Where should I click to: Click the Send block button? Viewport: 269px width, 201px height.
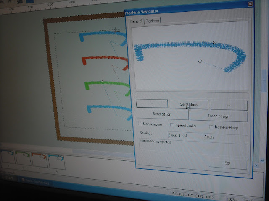(x=189, y=104)
